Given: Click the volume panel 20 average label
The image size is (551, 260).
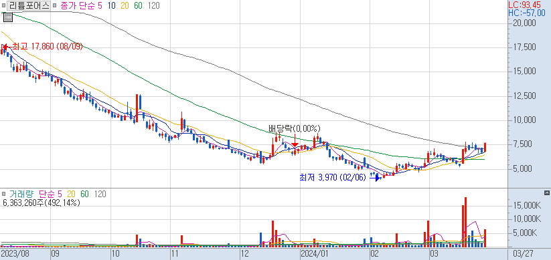Looking at the screenshot, I should tap(71, 194).
